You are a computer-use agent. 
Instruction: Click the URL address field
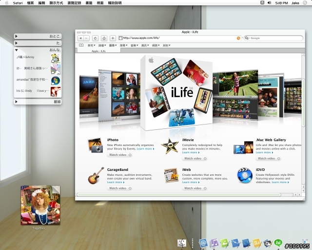point(179,38)
